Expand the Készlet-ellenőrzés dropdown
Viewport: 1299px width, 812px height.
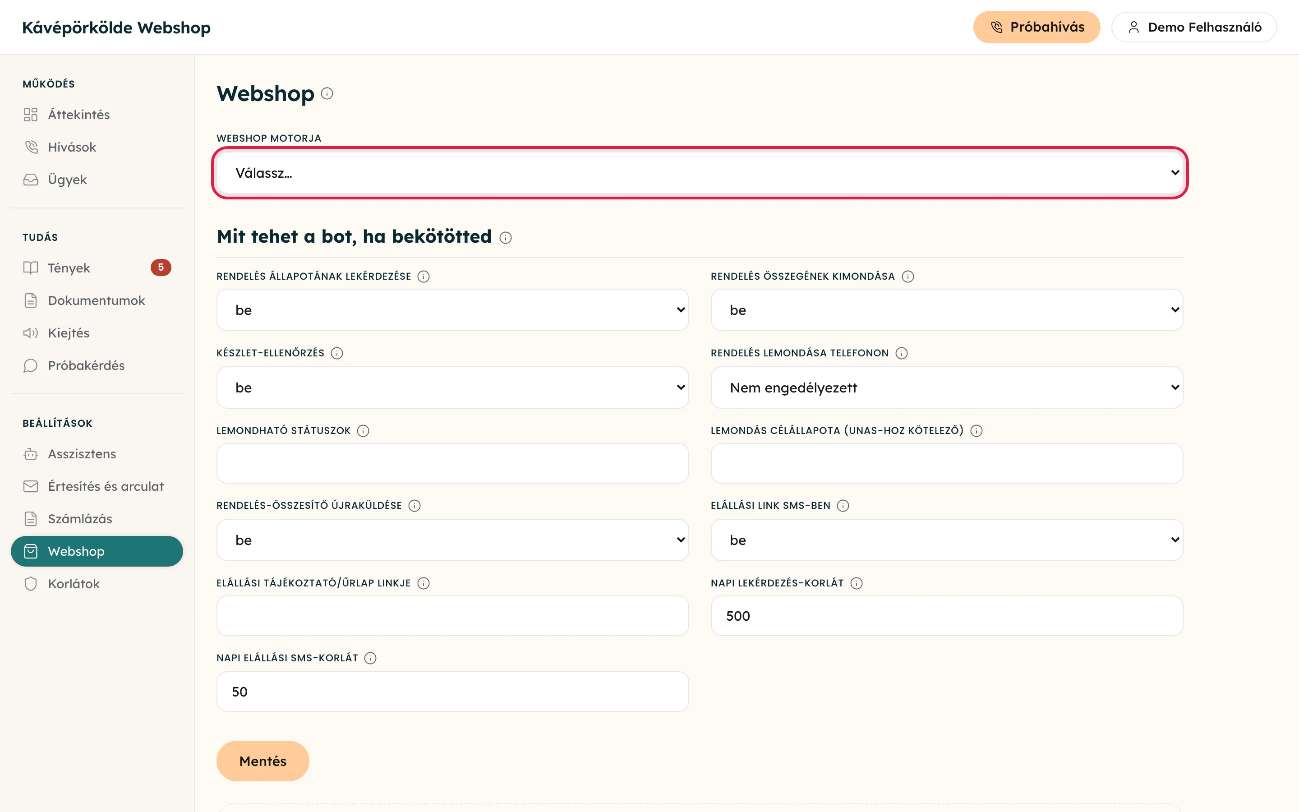coord(452,387)
